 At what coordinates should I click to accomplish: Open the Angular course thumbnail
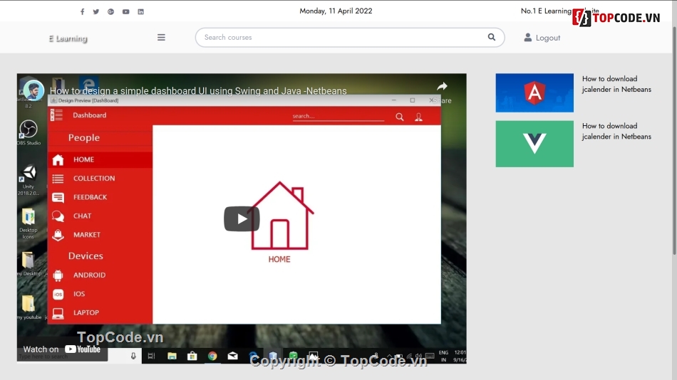point(534,93)
